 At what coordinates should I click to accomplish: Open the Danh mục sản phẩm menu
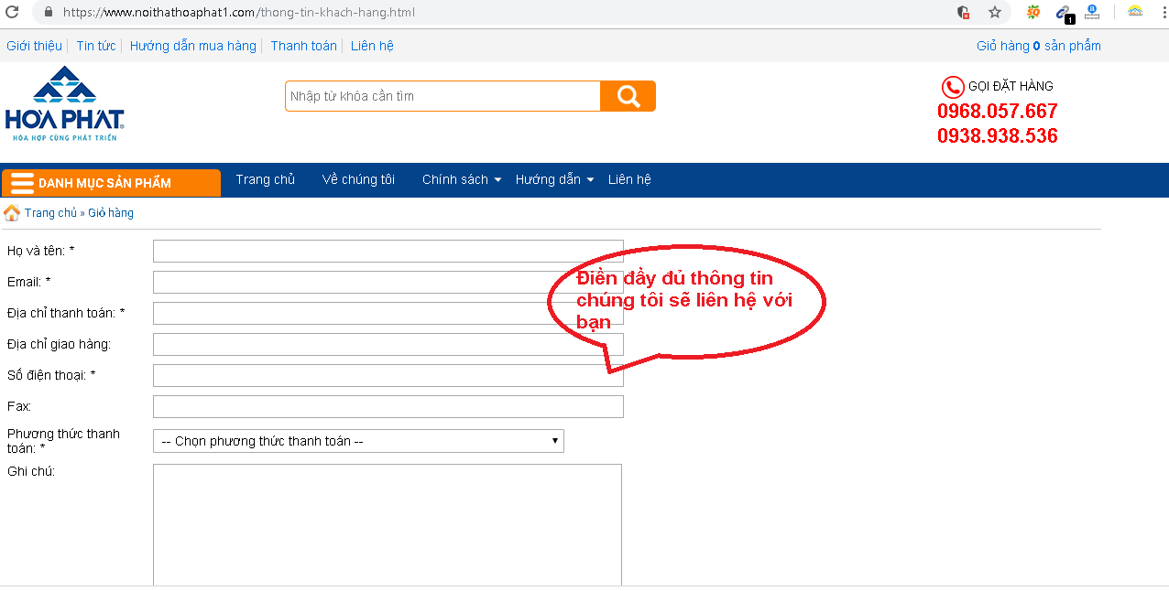(111, 183)
